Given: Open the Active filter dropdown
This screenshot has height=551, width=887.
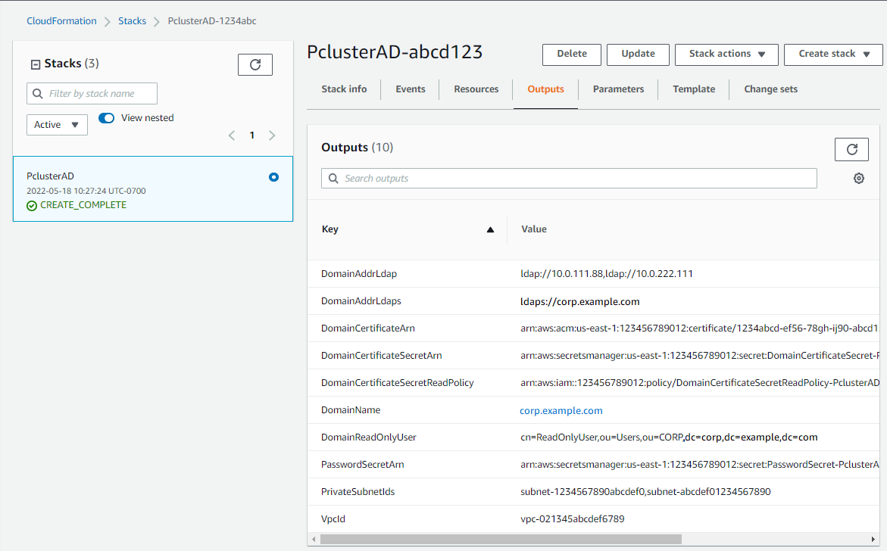Looking at the screenshot, I should pos(57,125).
